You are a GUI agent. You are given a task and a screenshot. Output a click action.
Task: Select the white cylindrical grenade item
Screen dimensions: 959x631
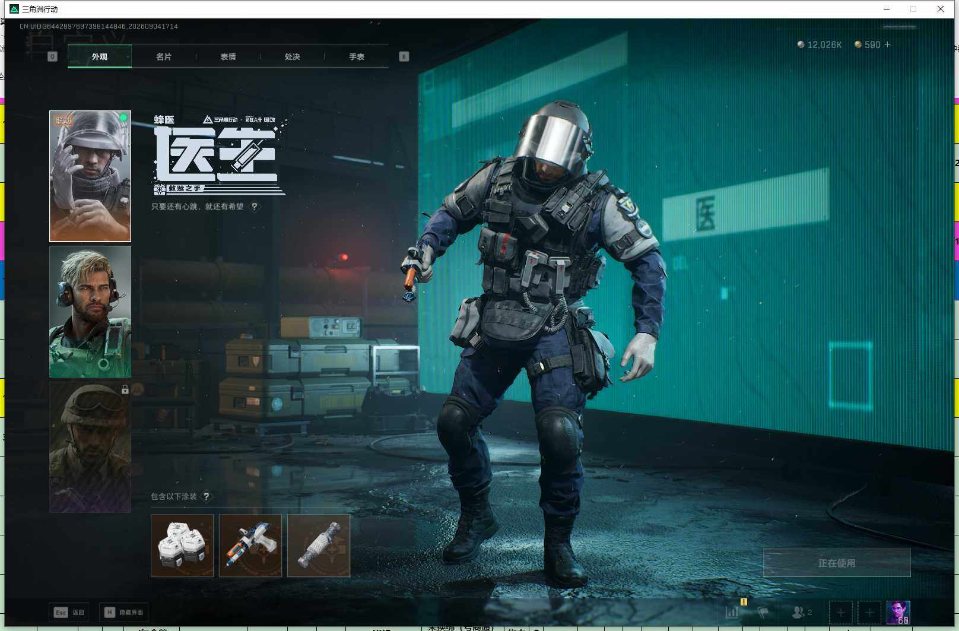tap(319, 546)
